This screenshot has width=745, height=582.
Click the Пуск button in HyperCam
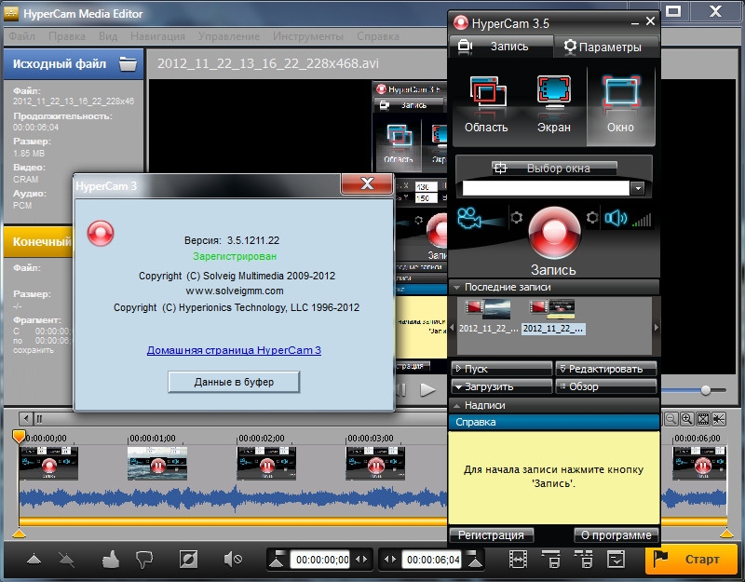[502, 369]
